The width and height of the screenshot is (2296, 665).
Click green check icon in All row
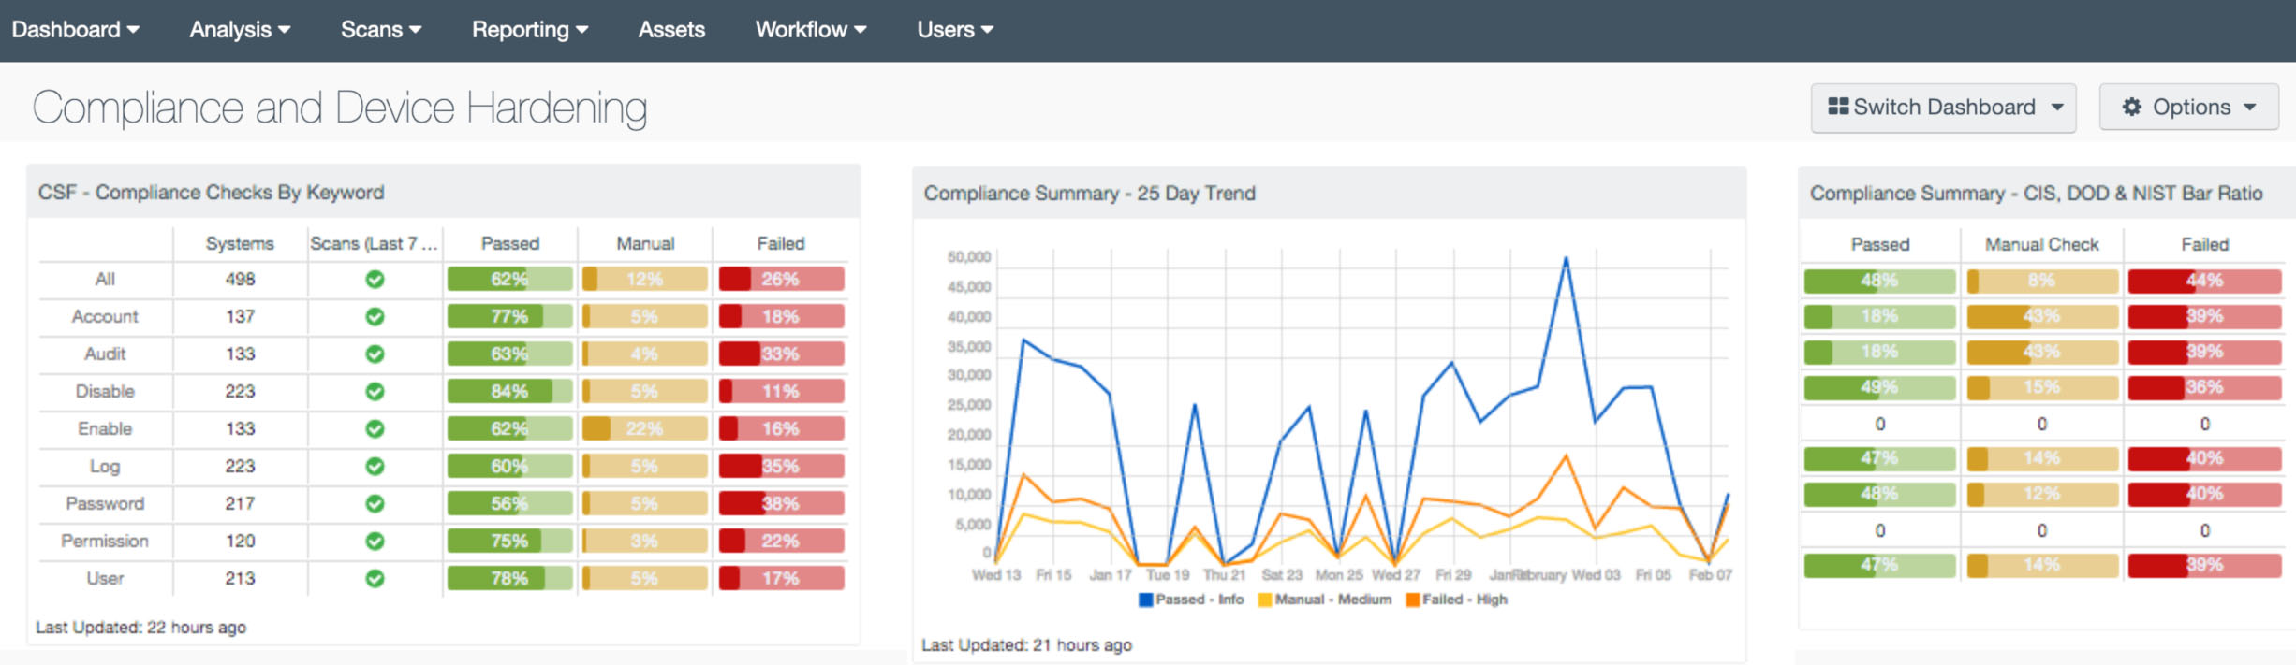(x=375, y=279)
